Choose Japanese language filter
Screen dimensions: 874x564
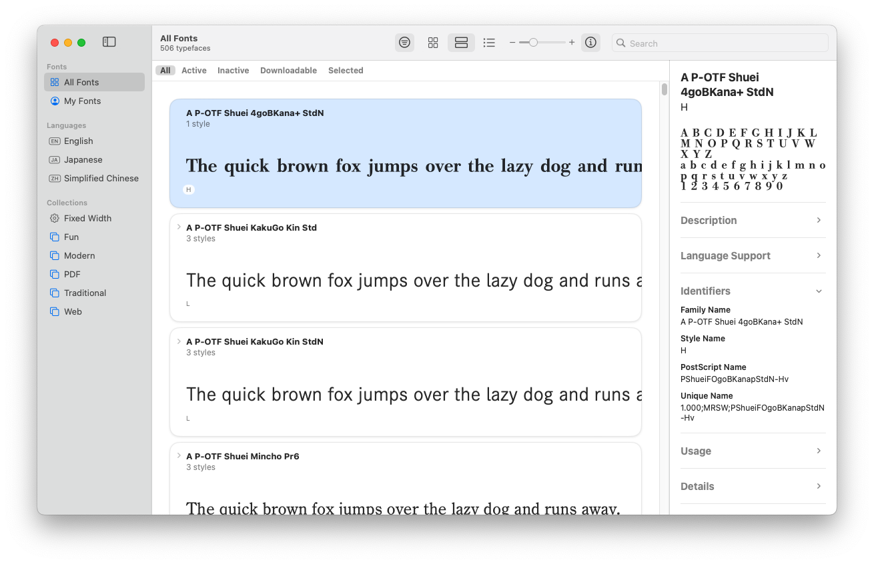click(x=94, y=159)
